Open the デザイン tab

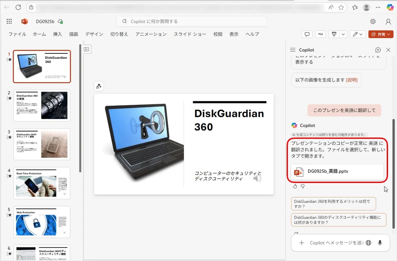[x=94, y=34]
